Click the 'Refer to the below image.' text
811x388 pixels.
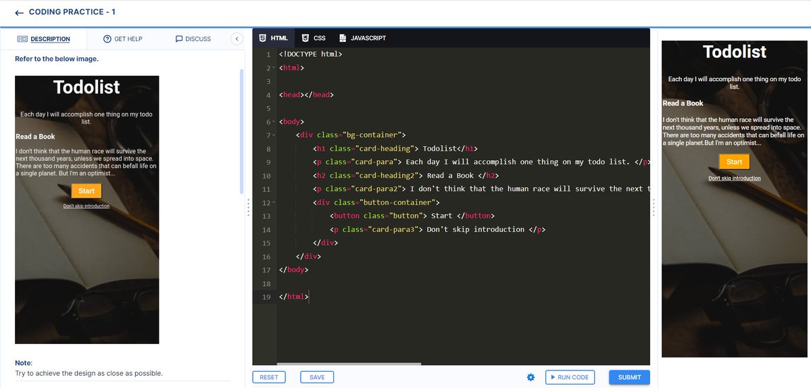[x=57, y=59]
